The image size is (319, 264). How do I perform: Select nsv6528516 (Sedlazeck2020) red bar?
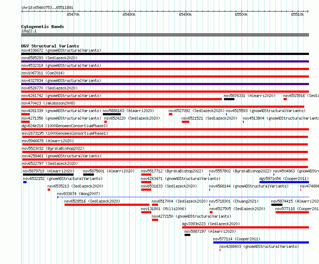pos(107,205)
